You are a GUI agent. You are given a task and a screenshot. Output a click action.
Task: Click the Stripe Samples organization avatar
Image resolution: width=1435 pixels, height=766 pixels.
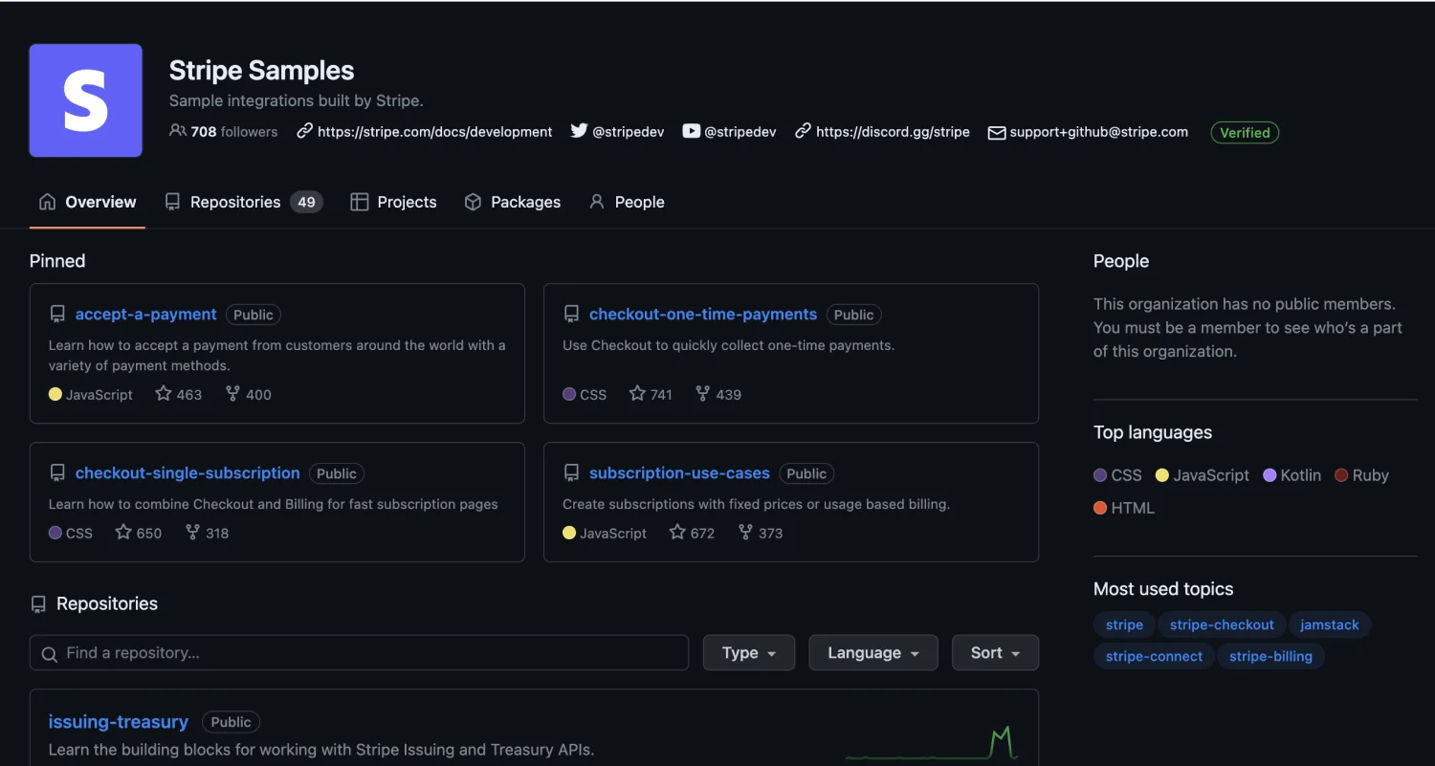pyautogui.click(x=86, y=100)
